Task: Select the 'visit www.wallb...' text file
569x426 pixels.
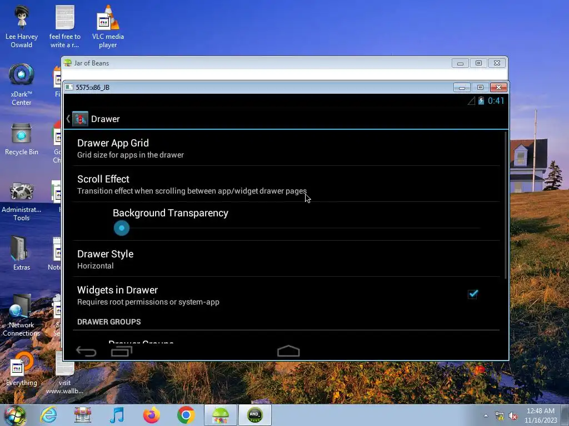Action: pos(64,373)
